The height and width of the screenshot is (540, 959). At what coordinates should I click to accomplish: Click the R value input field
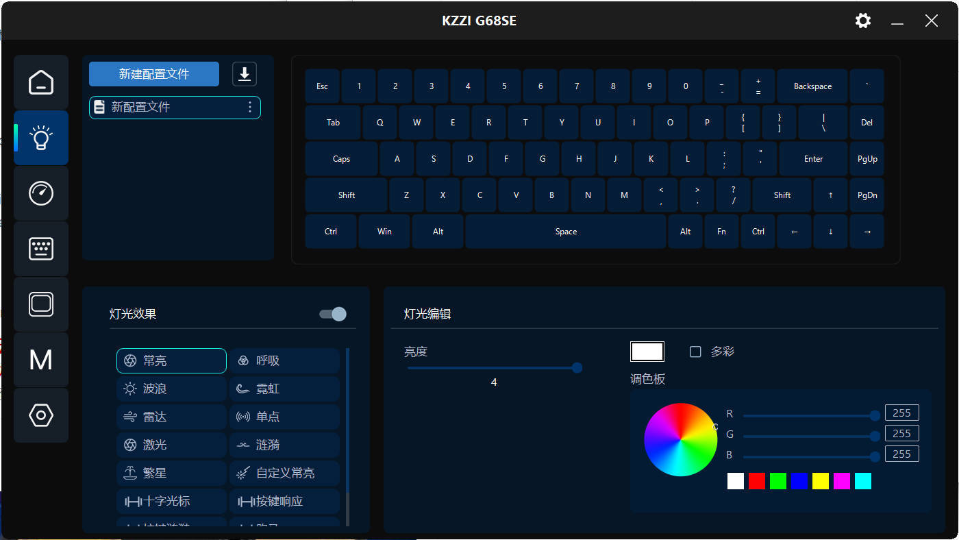[902, 413]
